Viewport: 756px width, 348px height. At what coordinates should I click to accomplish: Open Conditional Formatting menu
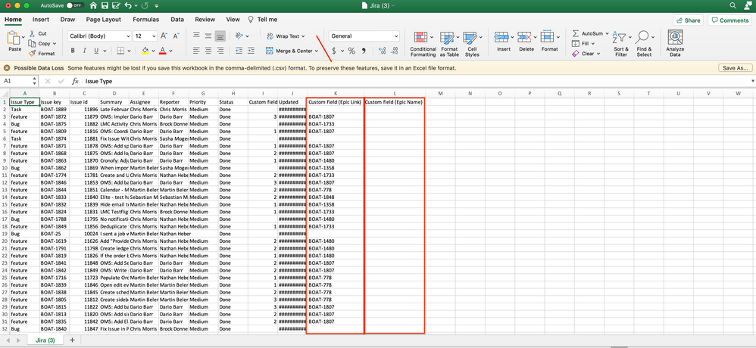coord(423,44)
